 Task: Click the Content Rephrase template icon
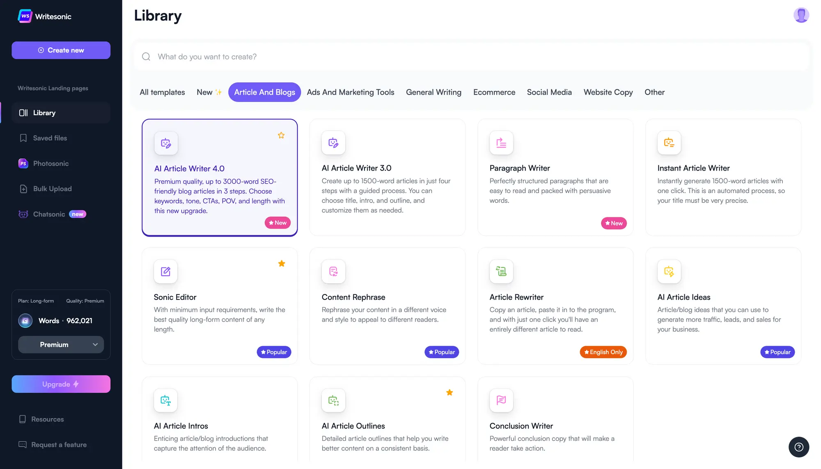(333, 271)
